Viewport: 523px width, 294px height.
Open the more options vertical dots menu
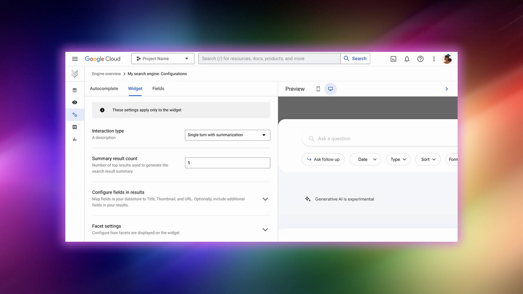[434, 59]
